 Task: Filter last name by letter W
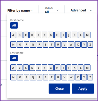[x=71, y=77]
